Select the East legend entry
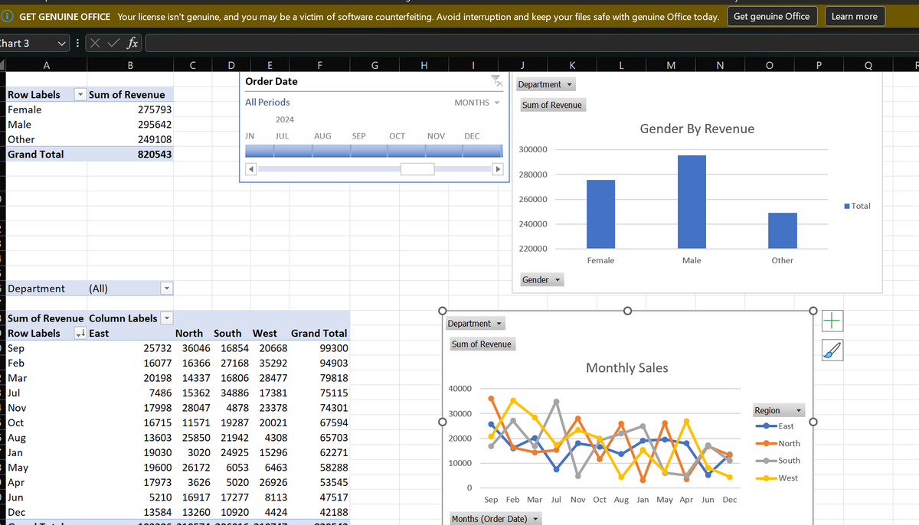Screen dimensions: 919x525 click(x=775, y=426)
